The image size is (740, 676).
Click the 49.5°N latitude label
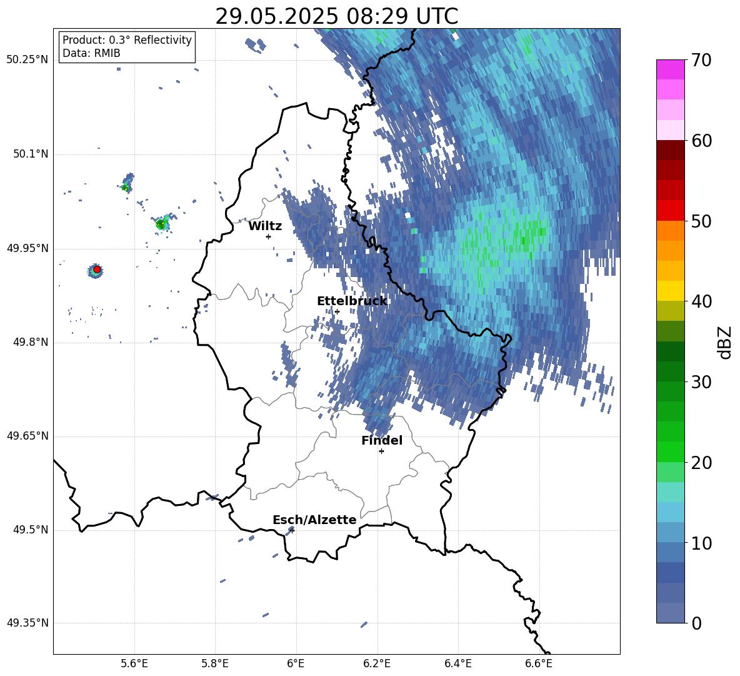(31, 530)
